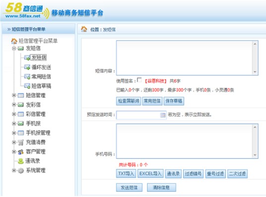266x197 pixels.
Task: Click the table icon beside 彩信管理
Action: (x=21, y=114)
